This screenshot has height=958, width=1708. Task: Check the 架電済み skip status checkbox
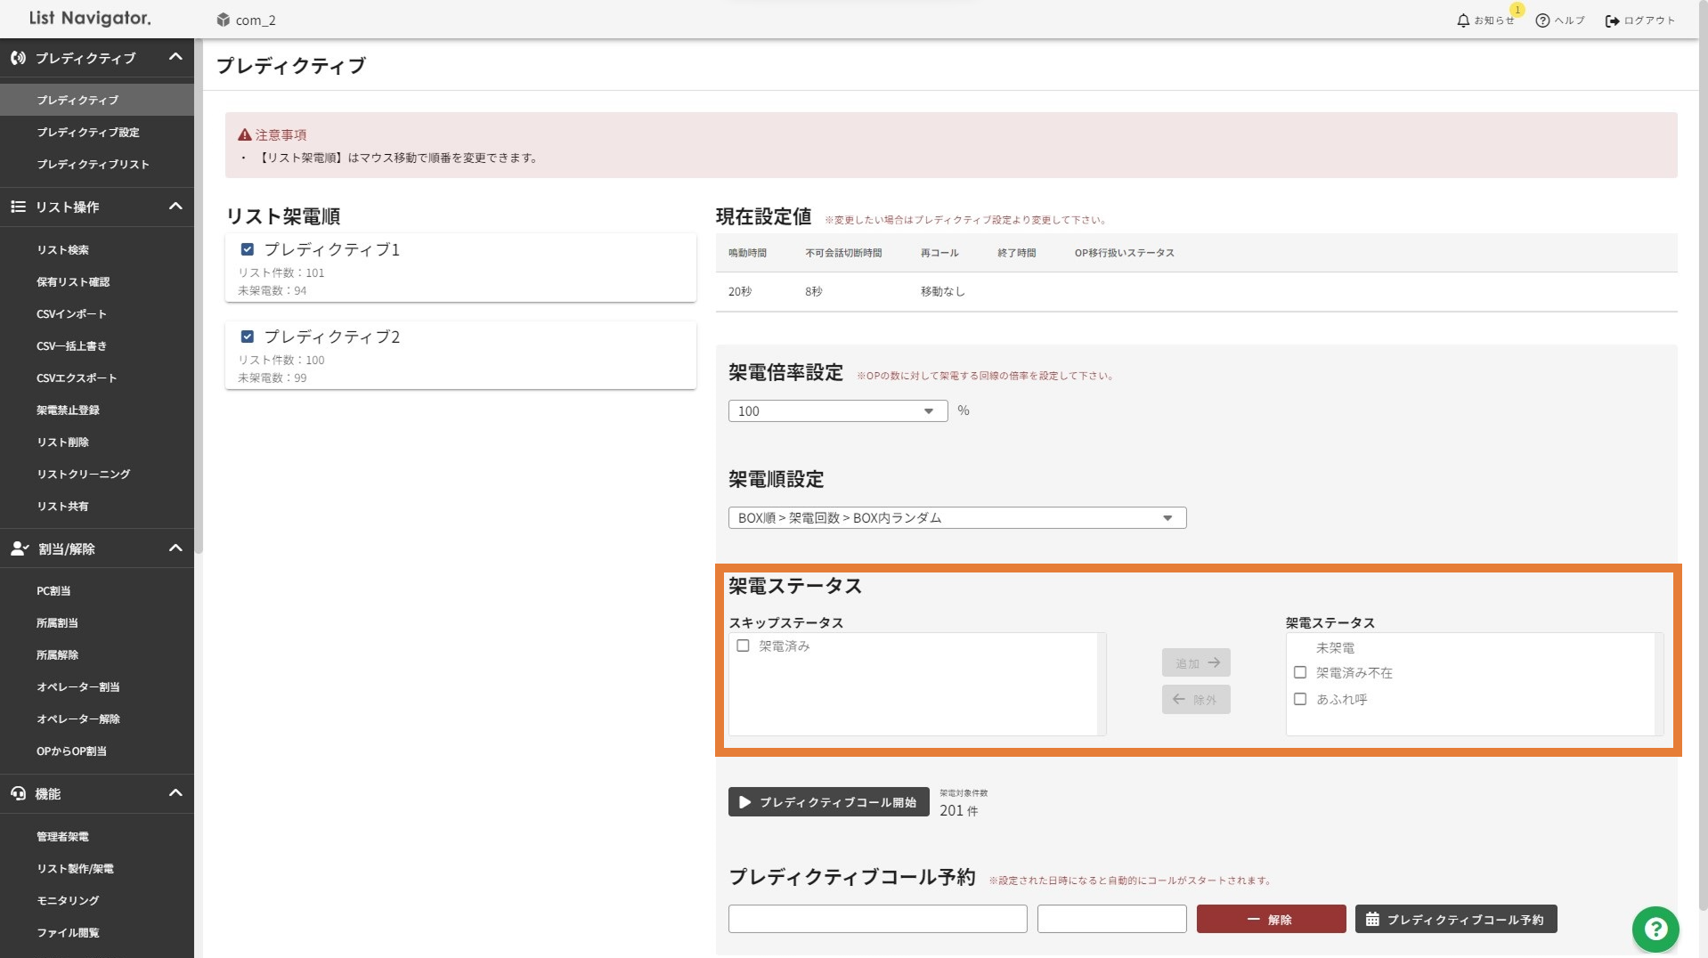(743, 645)
